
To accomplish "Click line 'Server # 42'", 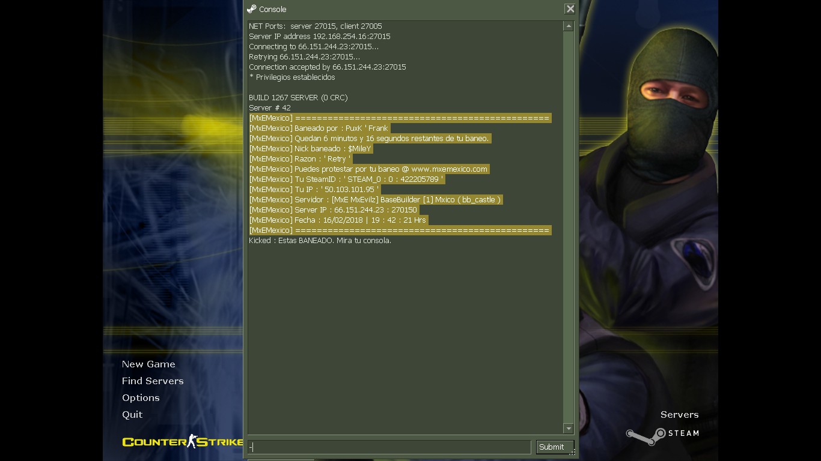I will coord(270,108).
